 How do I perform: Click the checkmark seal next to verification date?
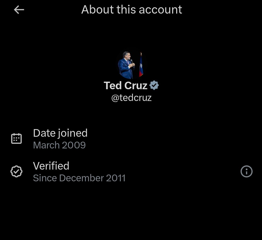(16, 171)
